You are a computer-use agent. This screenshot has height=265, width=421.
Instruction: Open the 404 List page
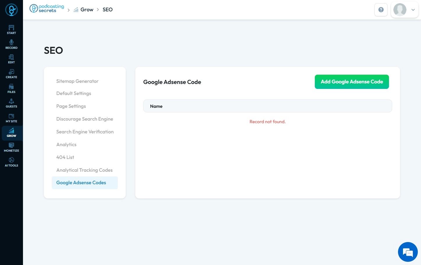65,157
